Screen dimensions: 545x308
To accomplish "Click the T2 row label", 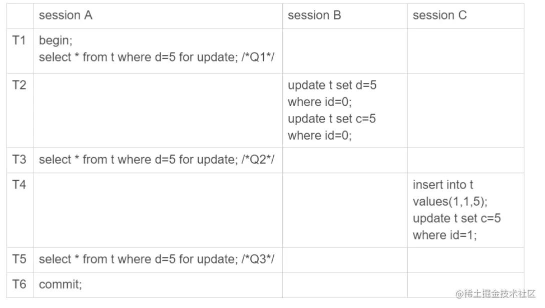I will pos(19,85).
